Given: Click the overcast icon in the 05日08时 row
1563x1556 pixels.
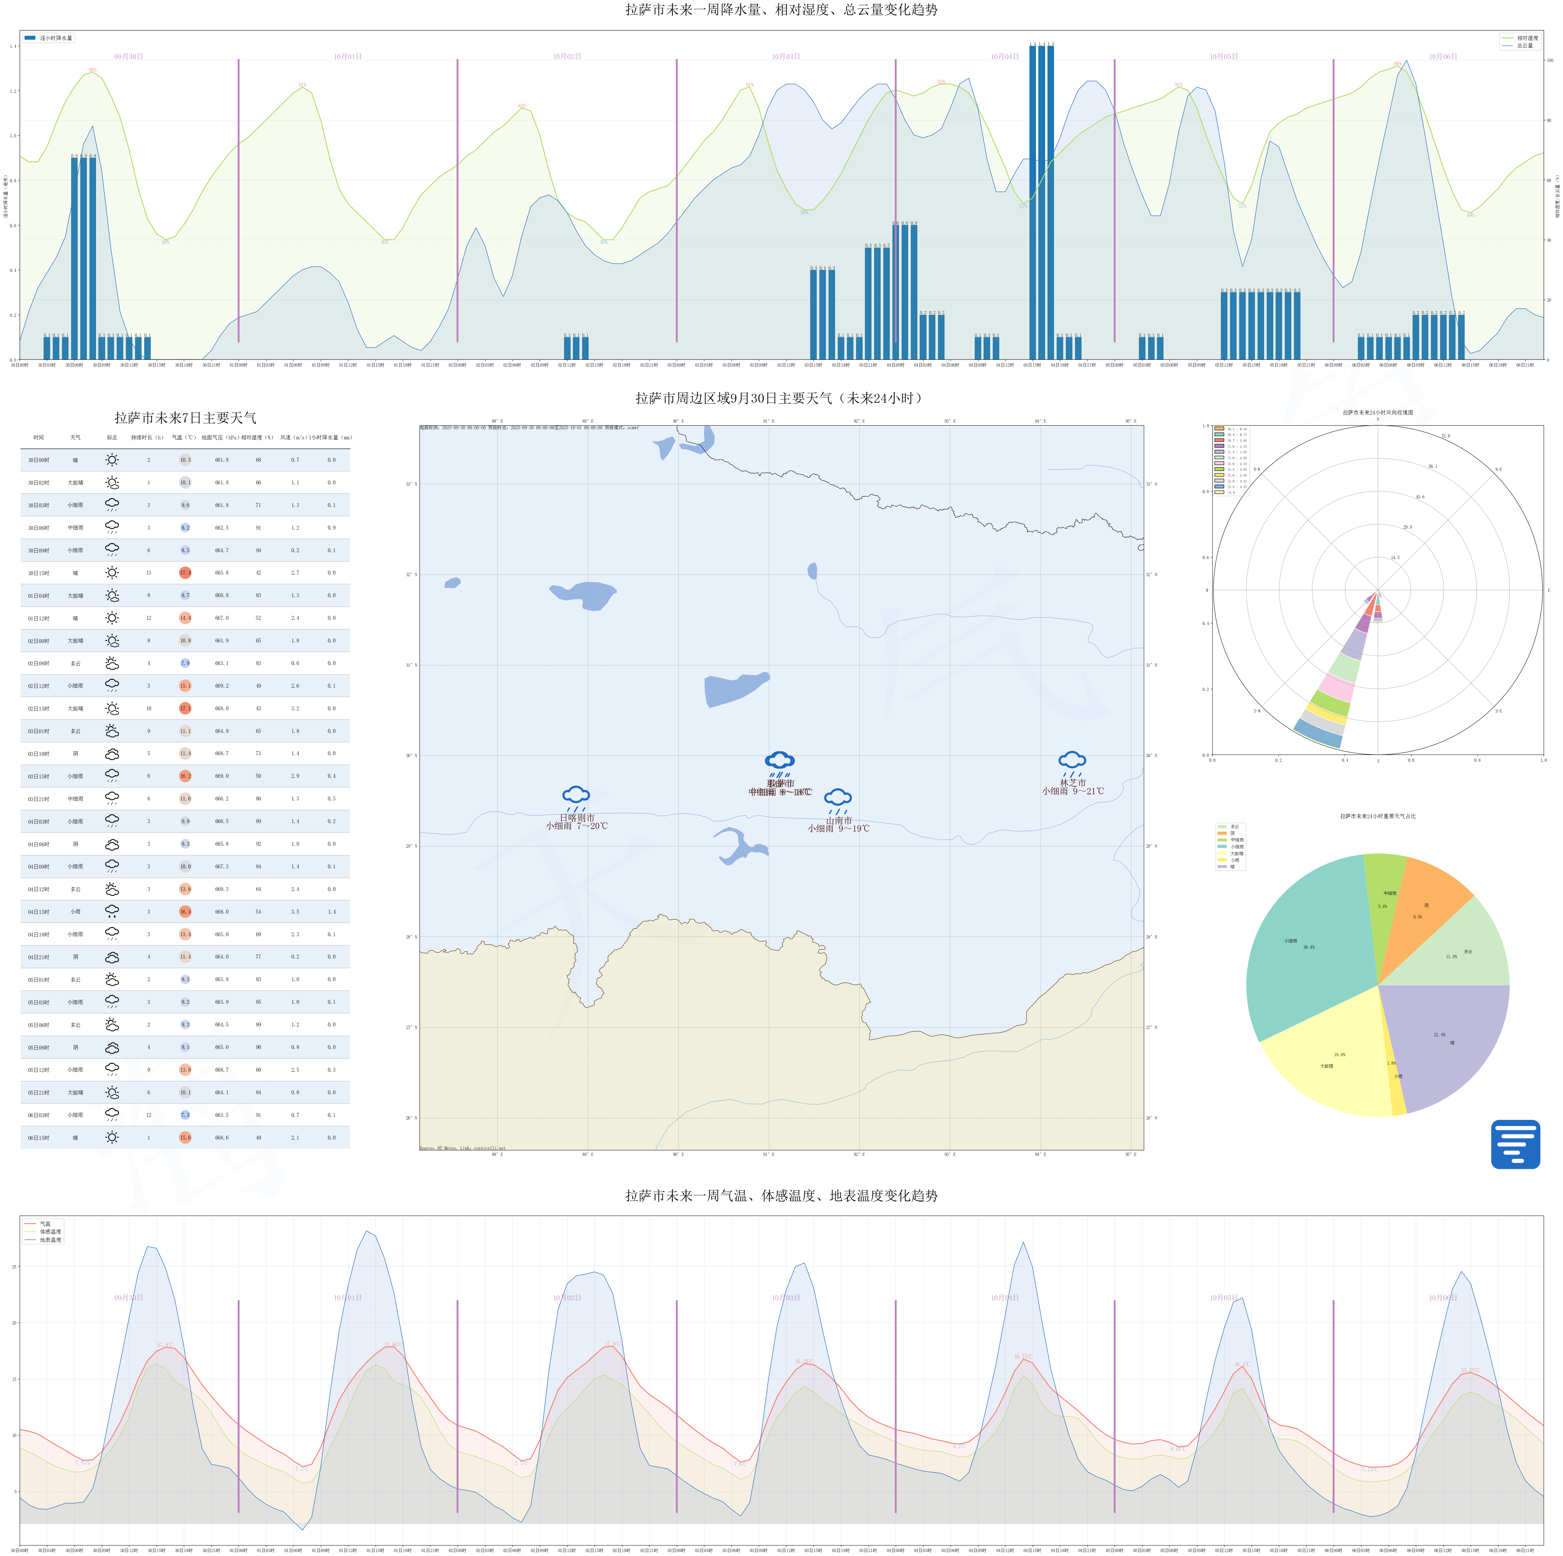Looking at the screenshot, I should [112, 1048].
